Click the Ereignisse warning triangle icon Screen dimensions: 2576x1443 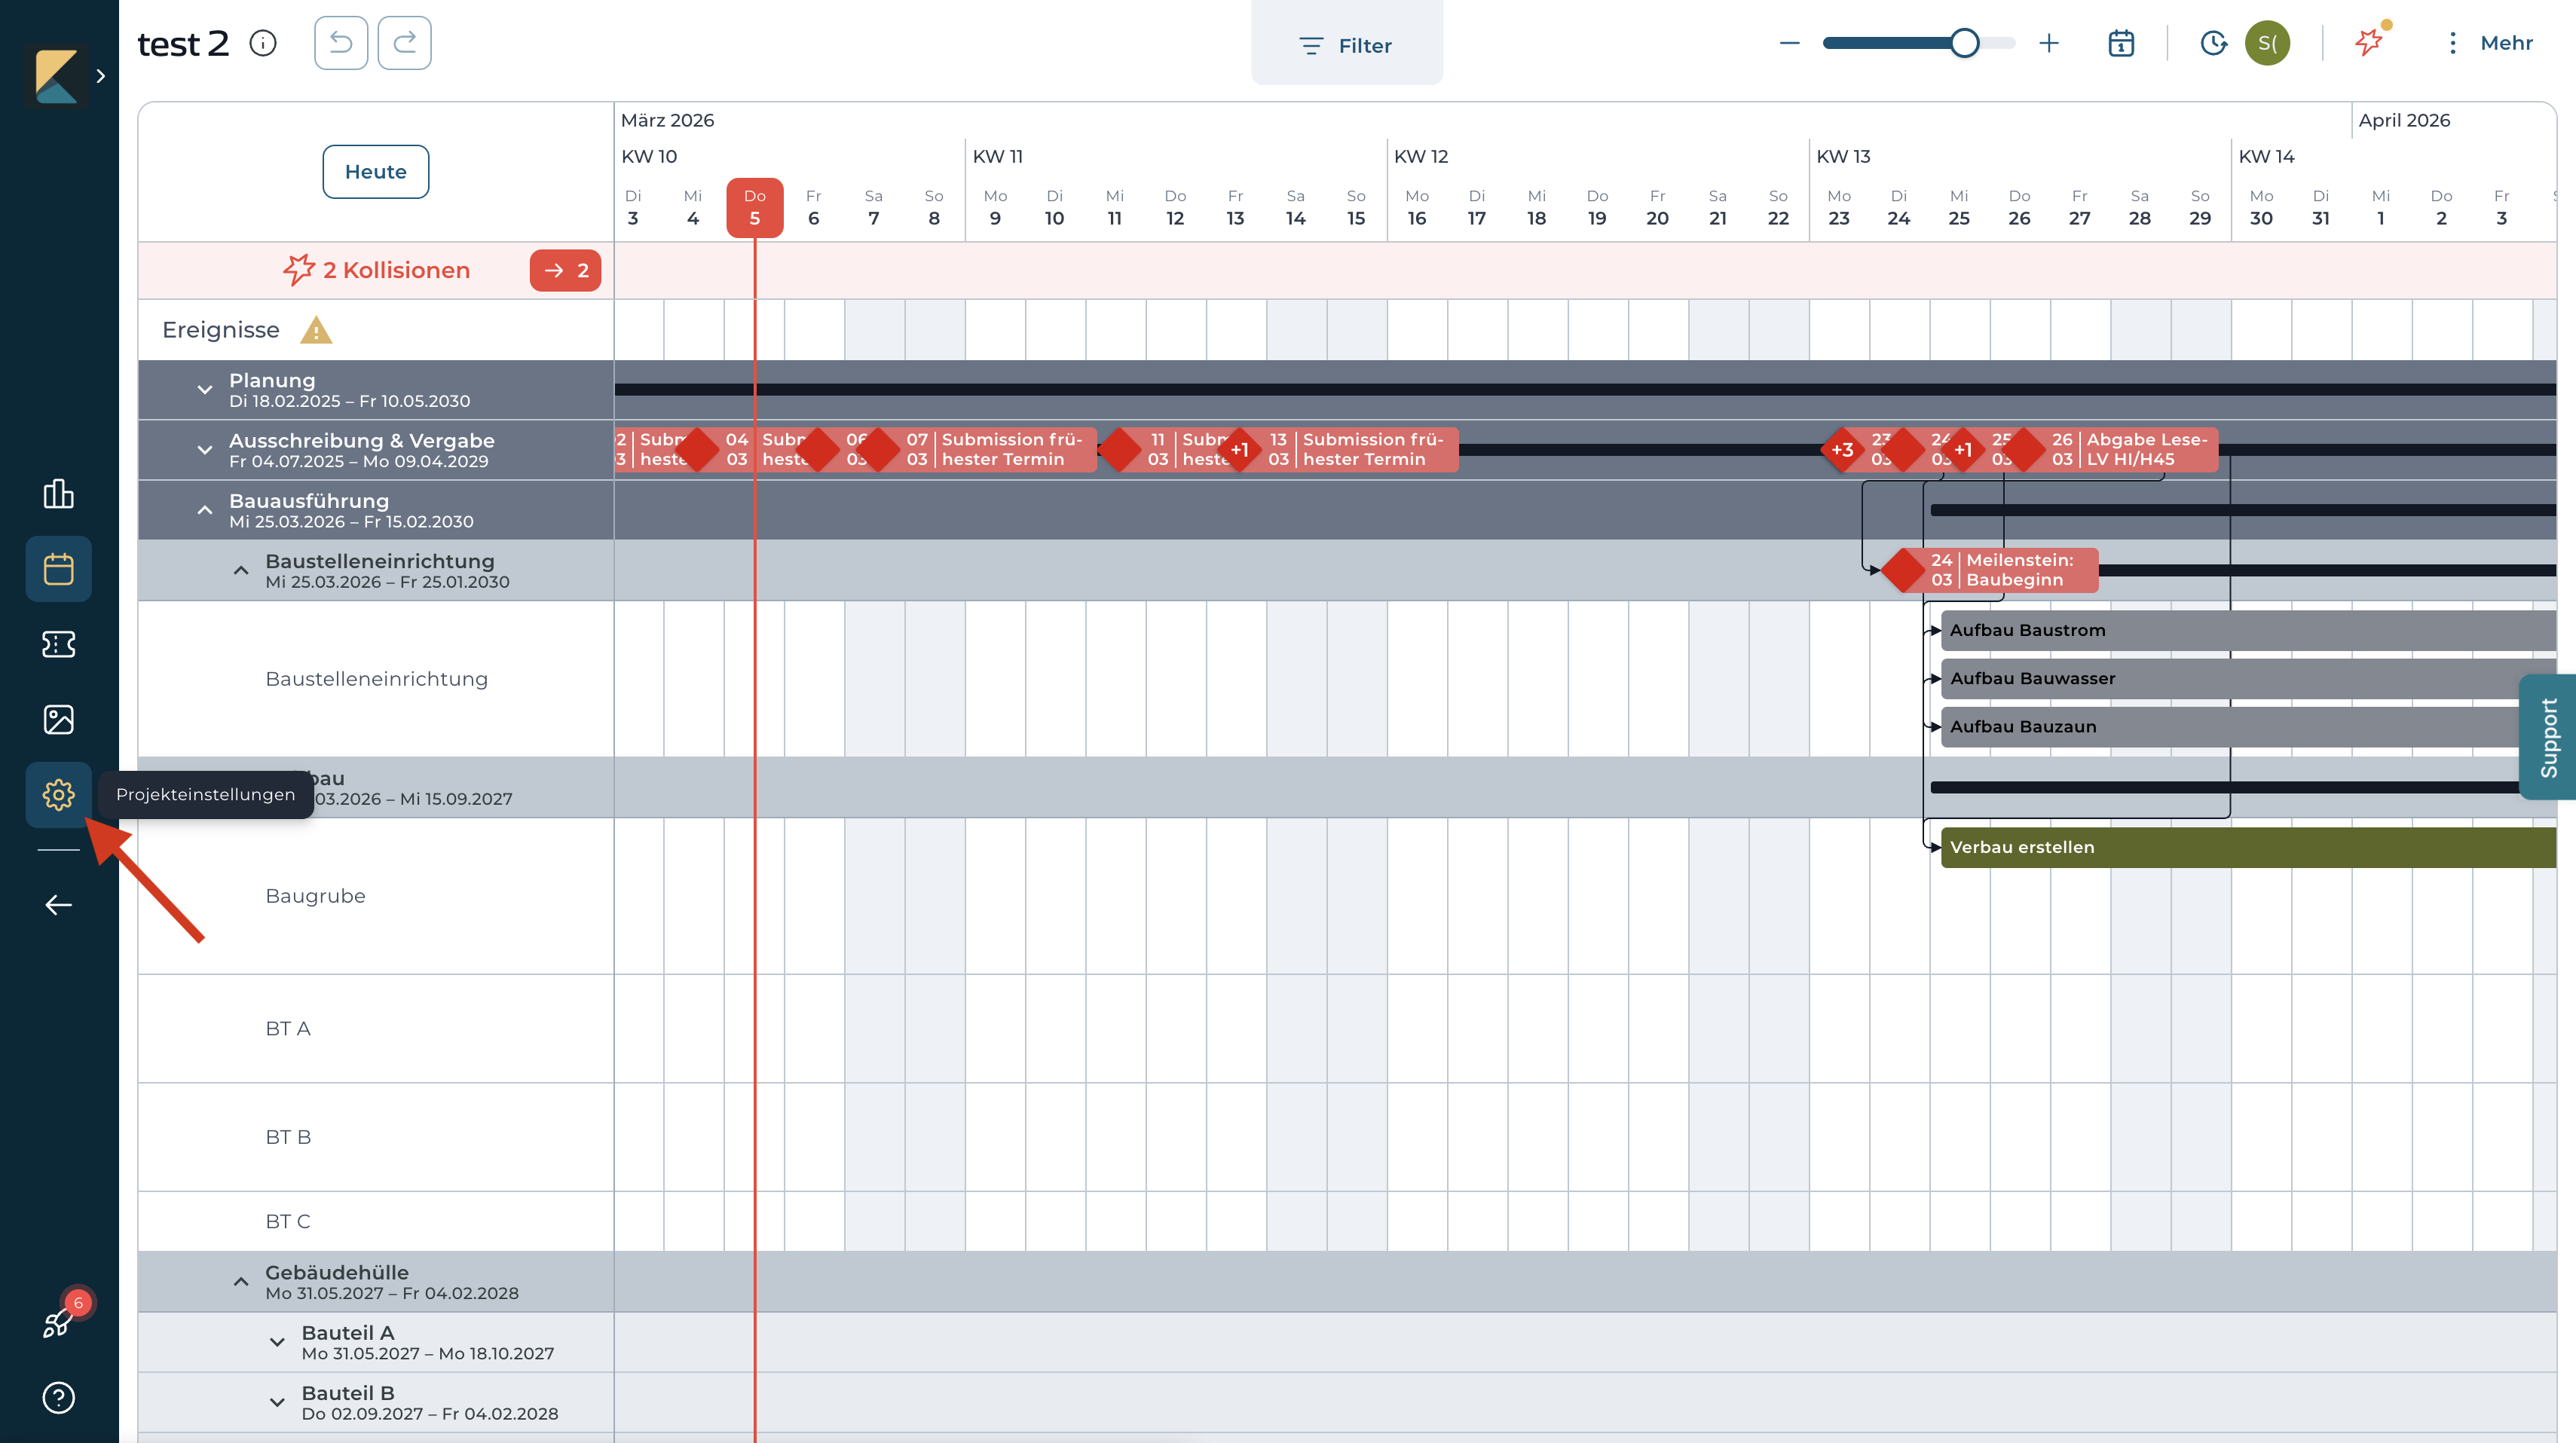316,330
